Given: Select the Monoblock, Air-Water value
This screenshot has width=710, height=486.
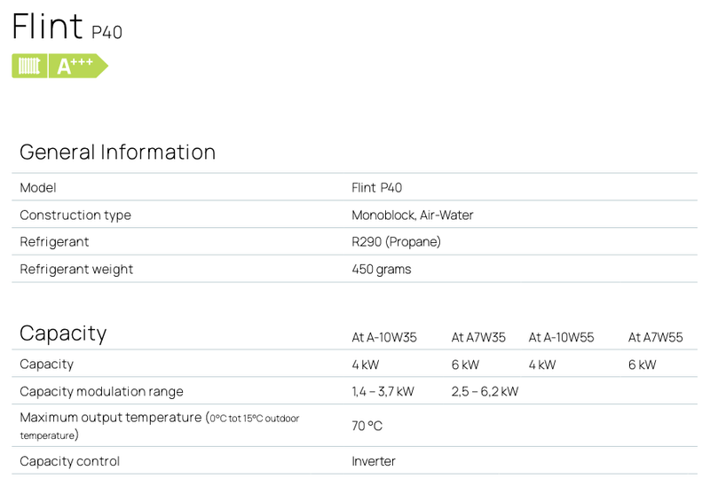Looking at the screenshot, I should pyautogui.click(x=413, y=216).
